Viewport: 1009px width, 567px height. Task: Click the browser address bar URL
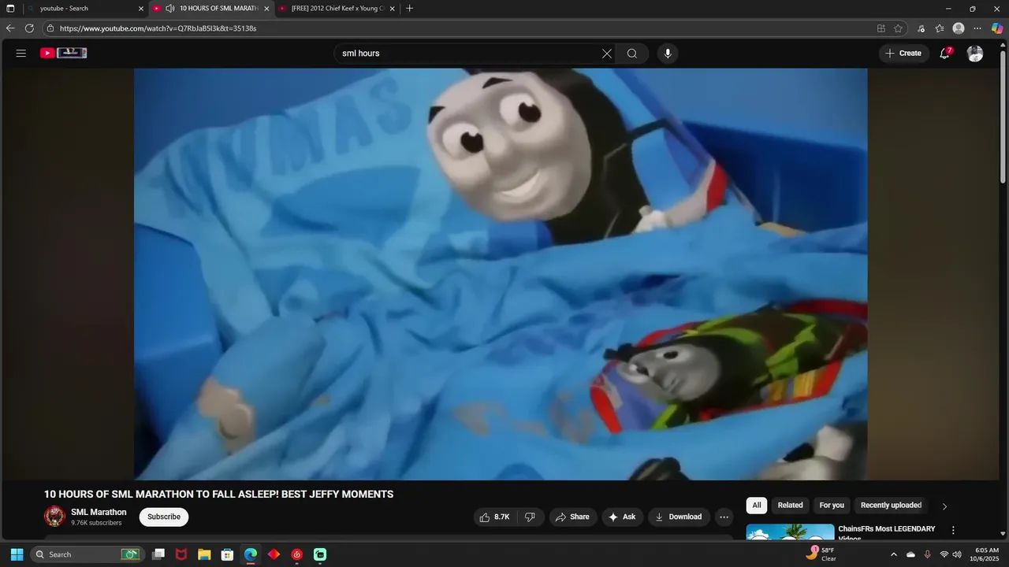pyautogui.click(x=158, y=28)
